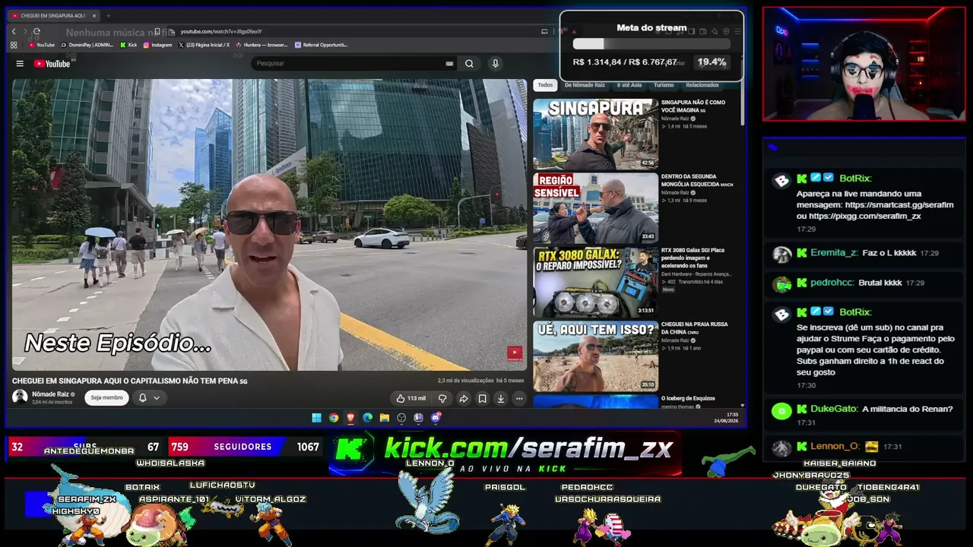Click the Seja membro button

[x=106, y=397]
